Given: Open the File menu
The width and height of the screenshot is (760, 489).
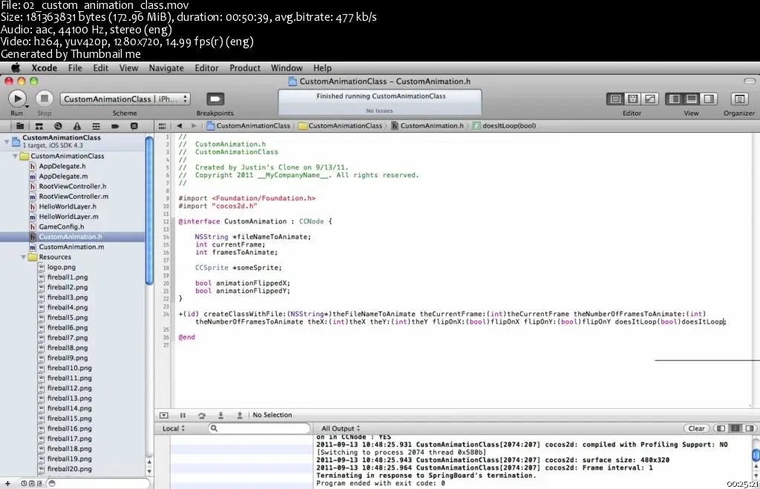Looking at the screenshot, I should coord(75,68).
